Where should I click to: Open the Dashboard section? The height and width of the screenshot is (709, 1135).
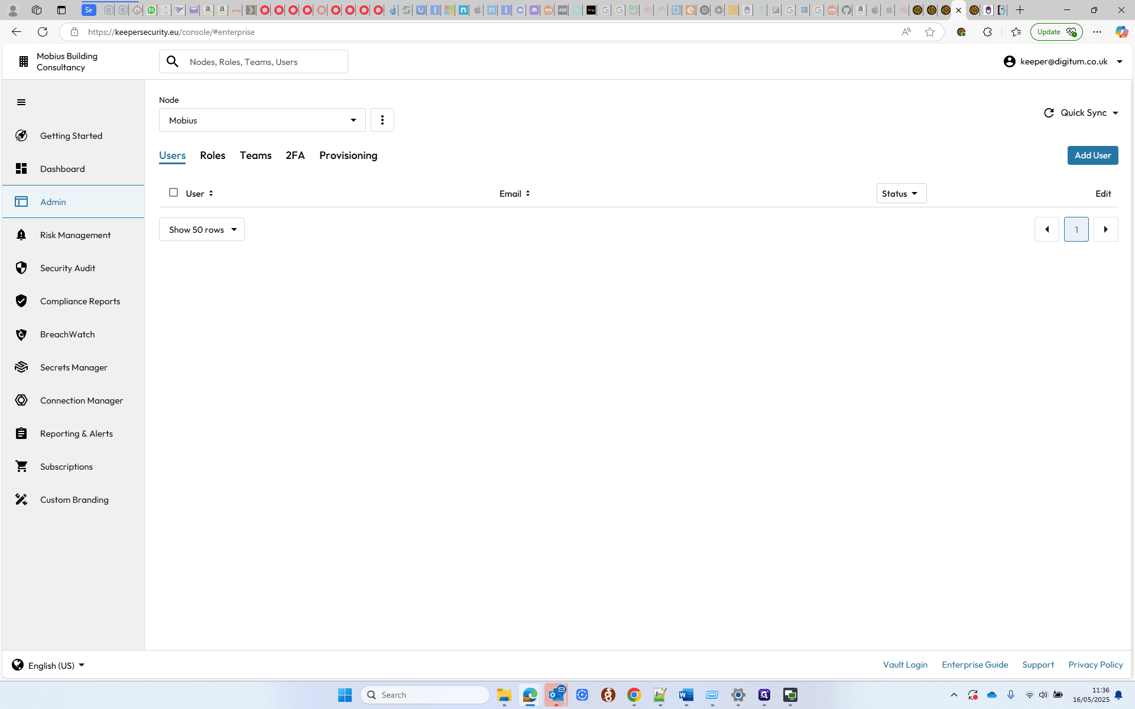[73, 169]
